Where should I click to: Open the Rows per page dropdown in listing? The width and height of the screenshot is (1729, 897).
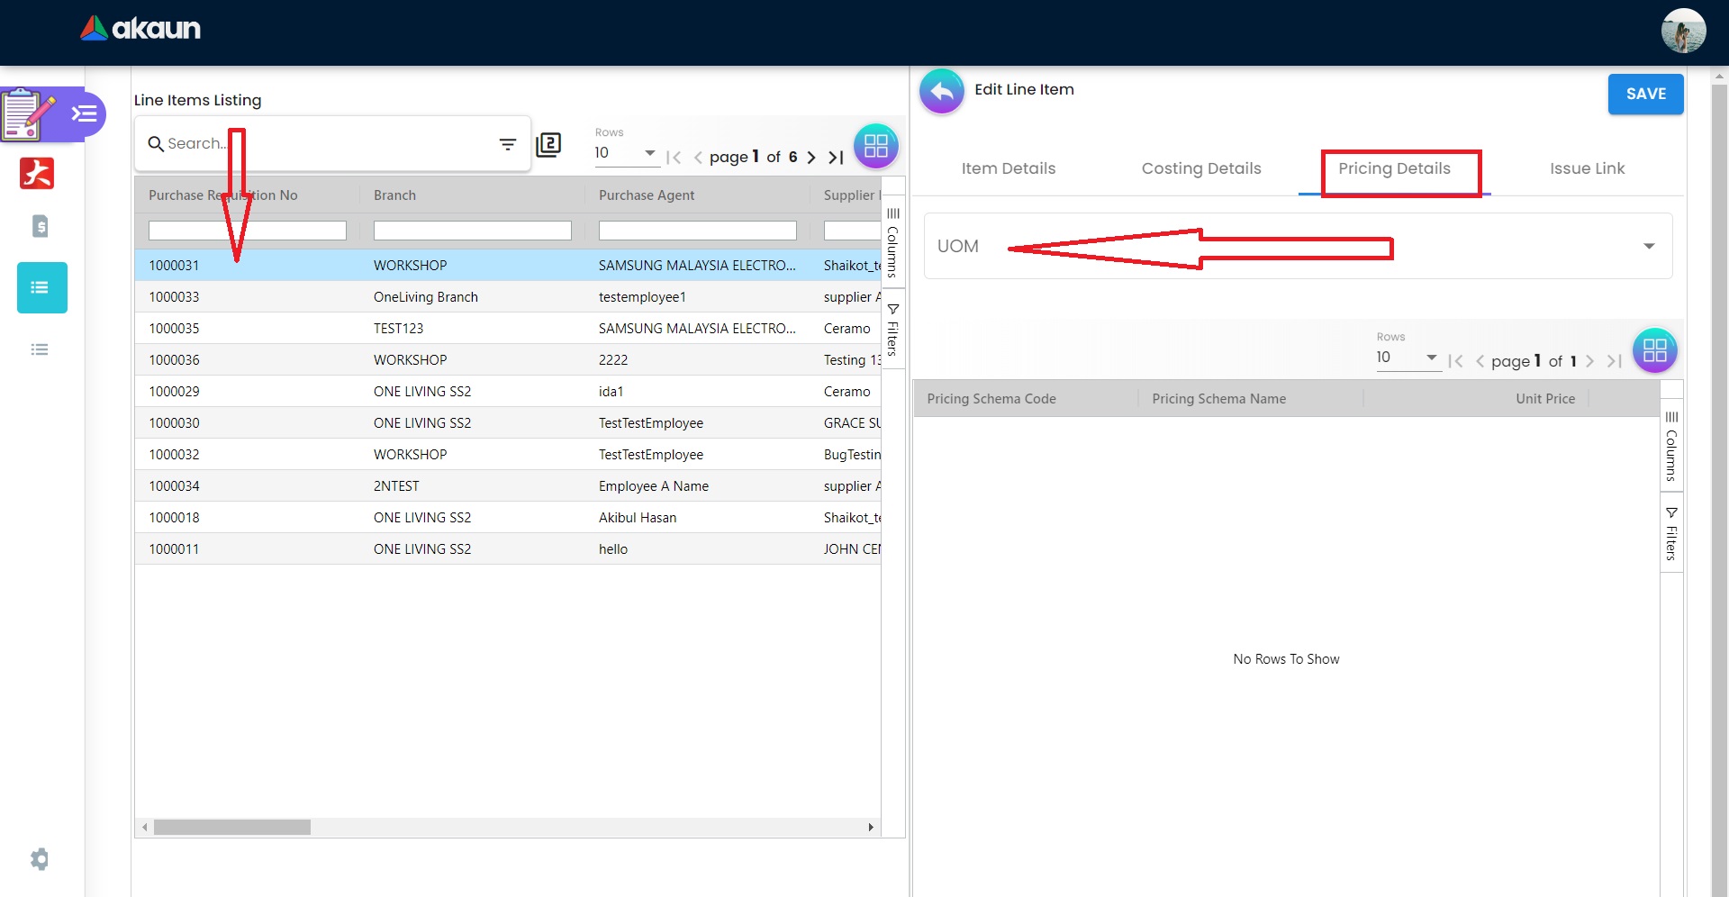point(625,153)
